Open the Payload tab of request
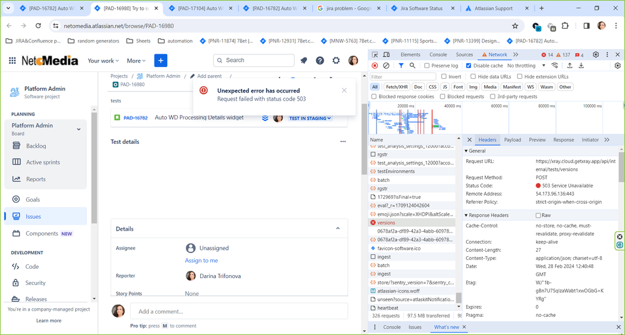This screenshot has height=335, width=625. (x=512, y=140)
